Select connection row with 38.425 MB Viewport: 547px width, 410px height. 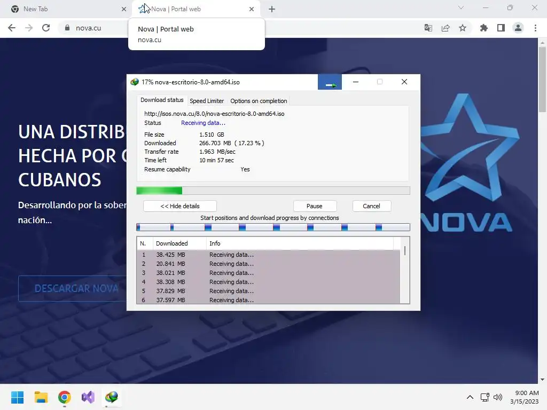tap(269, 255)
